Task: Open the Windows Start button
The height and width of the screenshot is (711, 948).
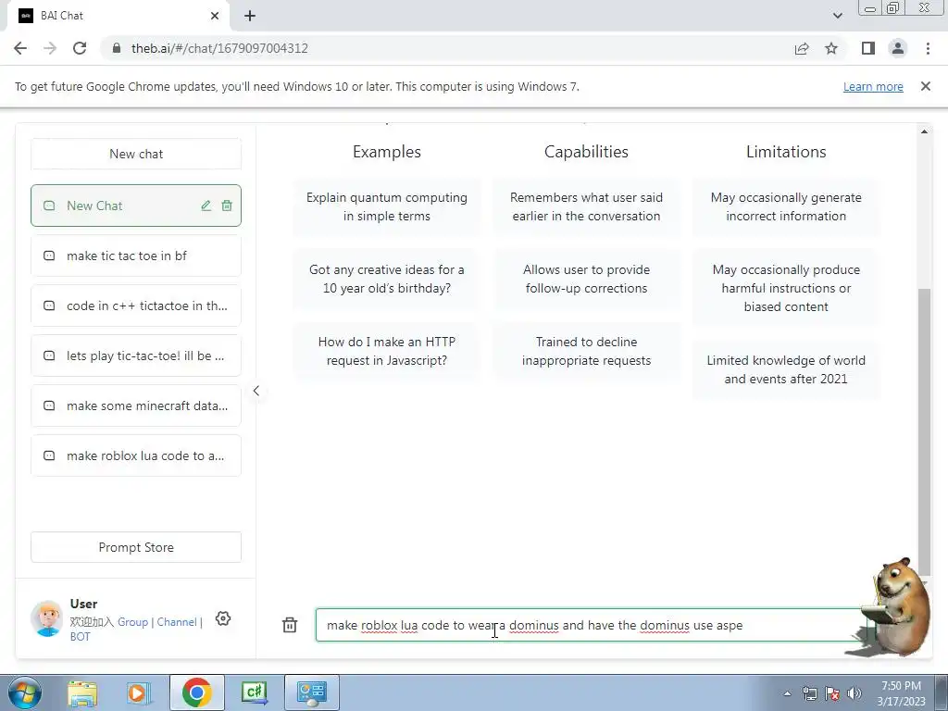Action: [24, 692]
